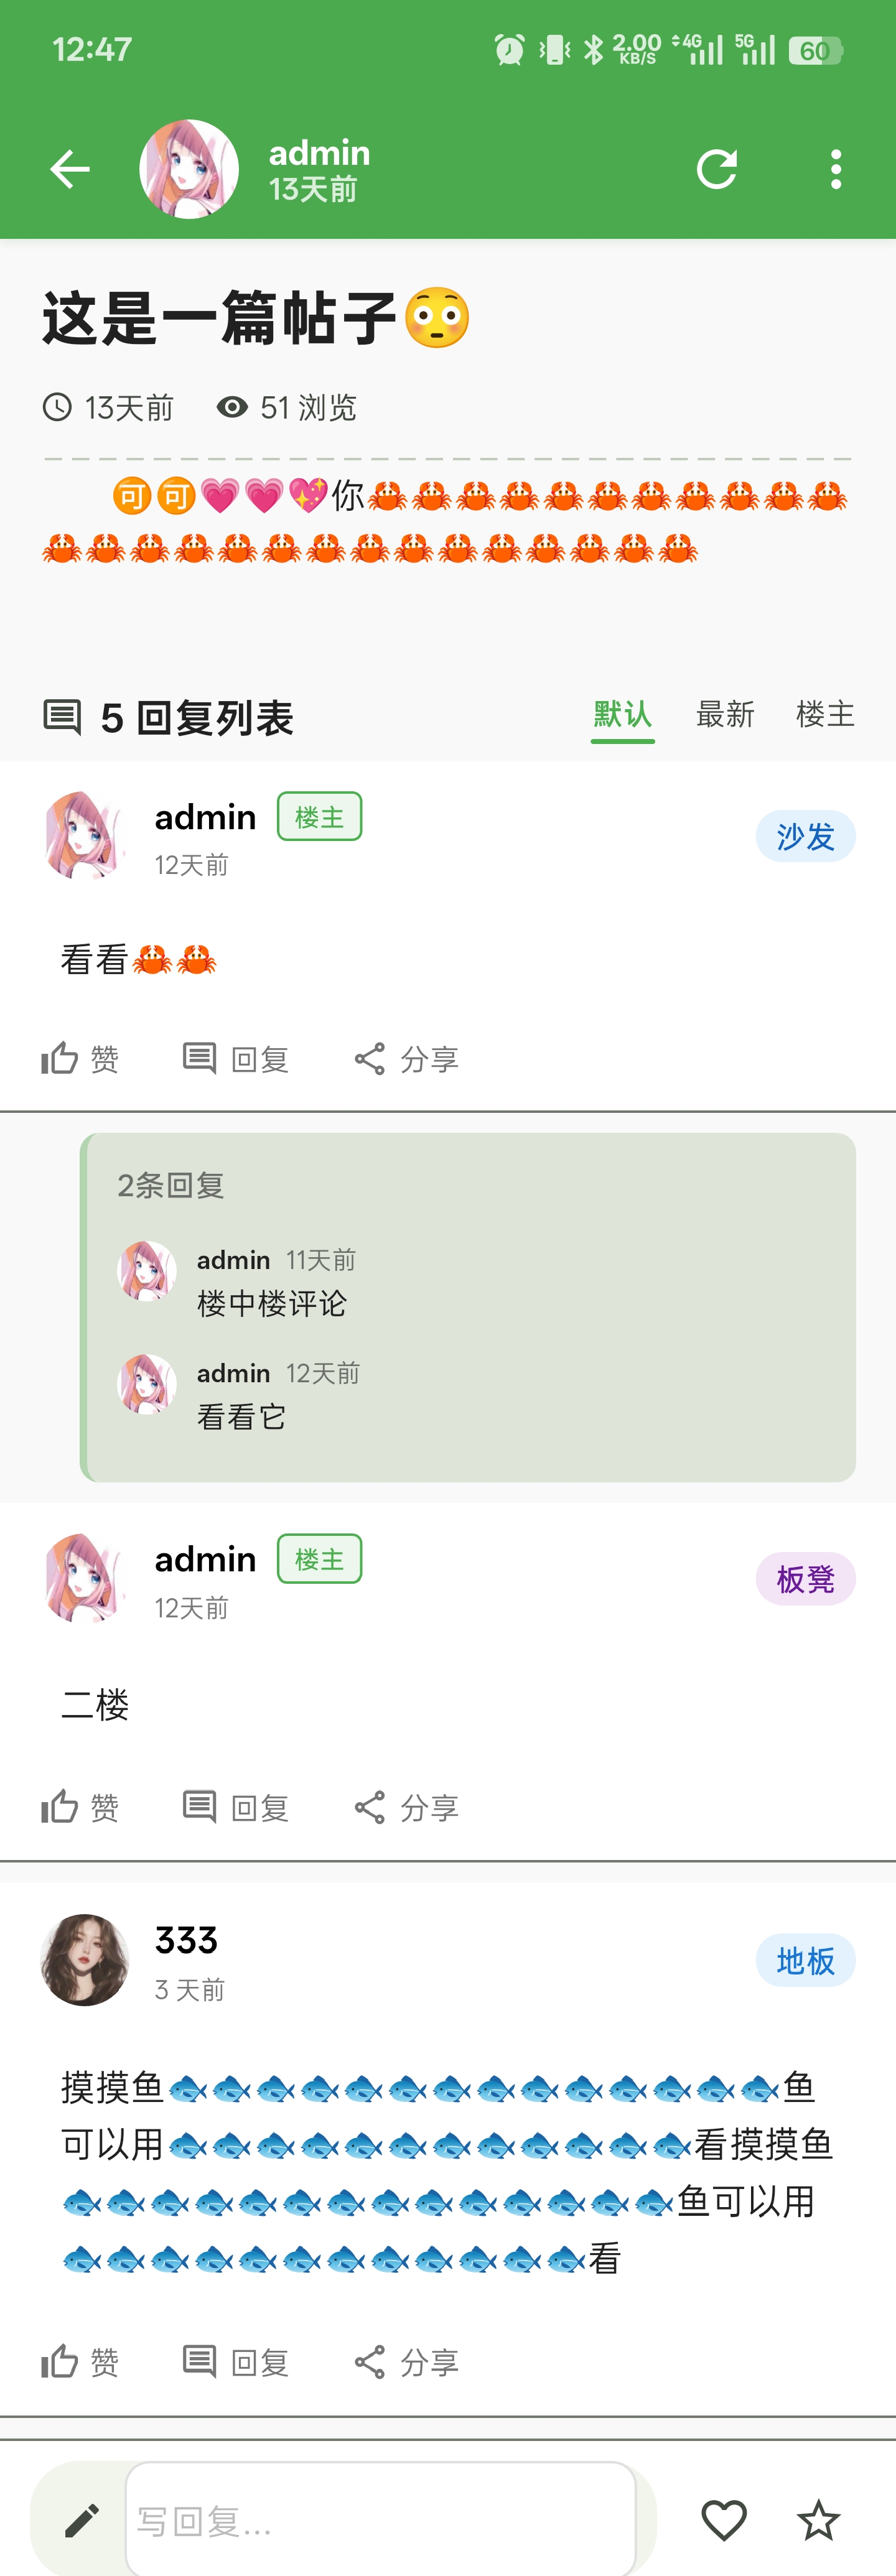Share the comment by user 333

[x=407, y=2362]
